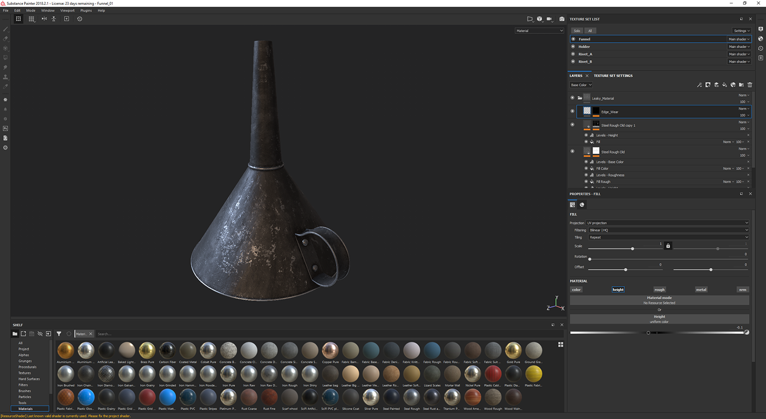Add a folder in the Layers toolbar
766x419 pixels.
click(741, 85)
